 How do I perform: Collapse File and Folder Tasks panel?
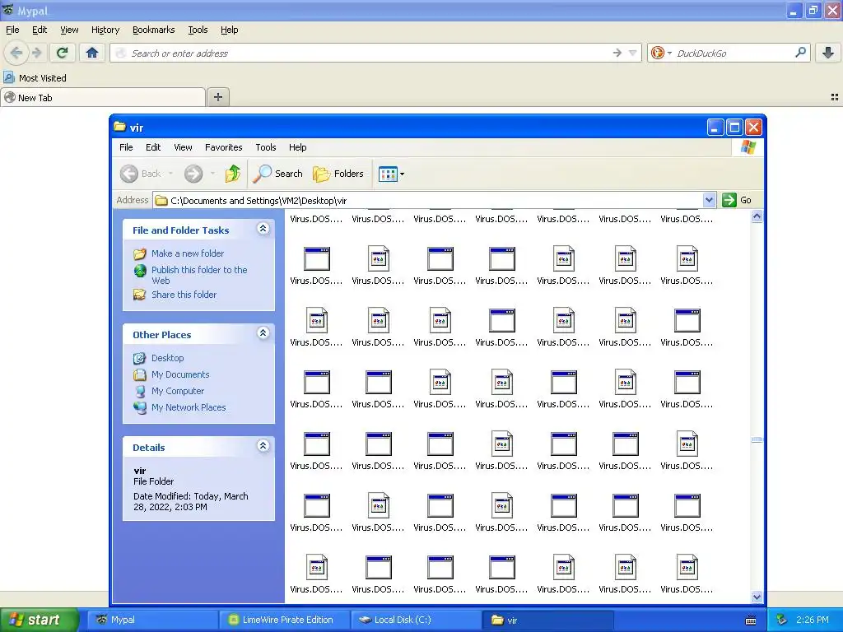pyautogui.click(x=263, y=229)
